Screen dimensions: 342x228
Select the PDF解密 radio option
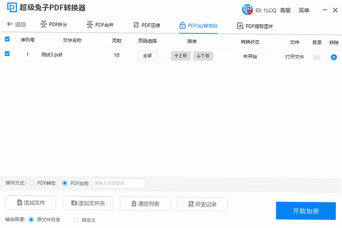pyautogui.click(x=31, y=183)
